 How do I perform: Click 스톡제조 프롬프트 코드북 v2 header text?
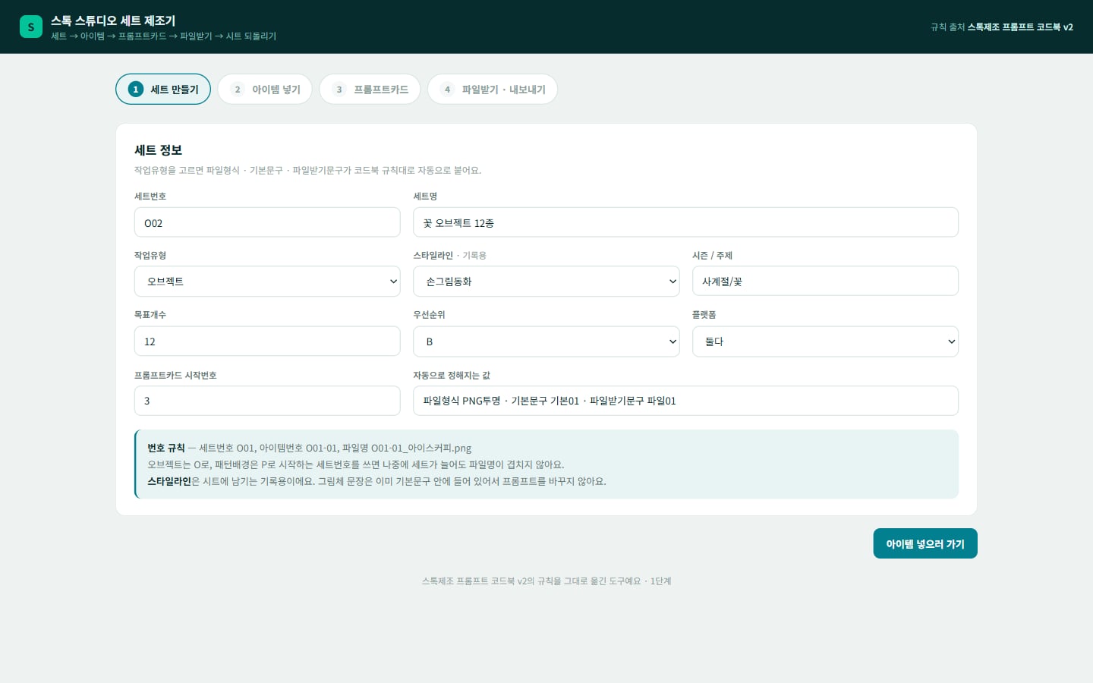coord(1020,27)
